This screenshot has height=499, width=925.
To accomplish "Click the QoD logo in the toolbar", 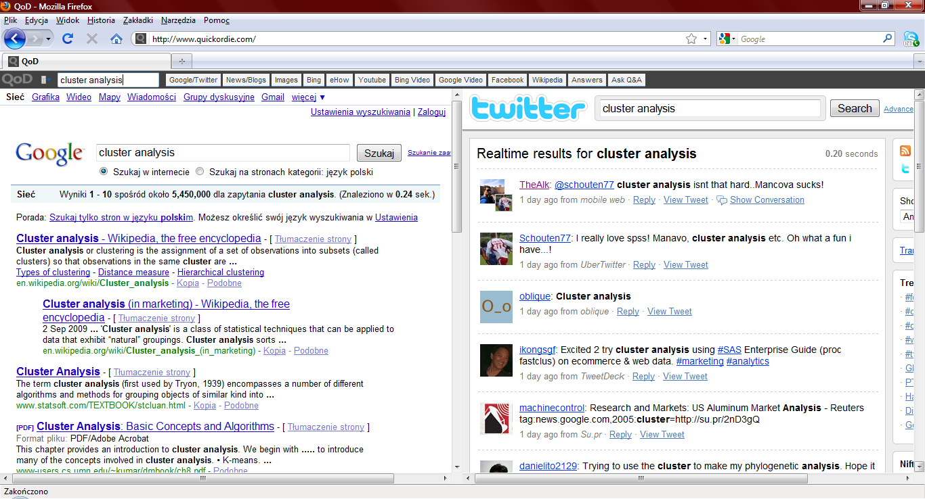I will [x=17, y=80].
